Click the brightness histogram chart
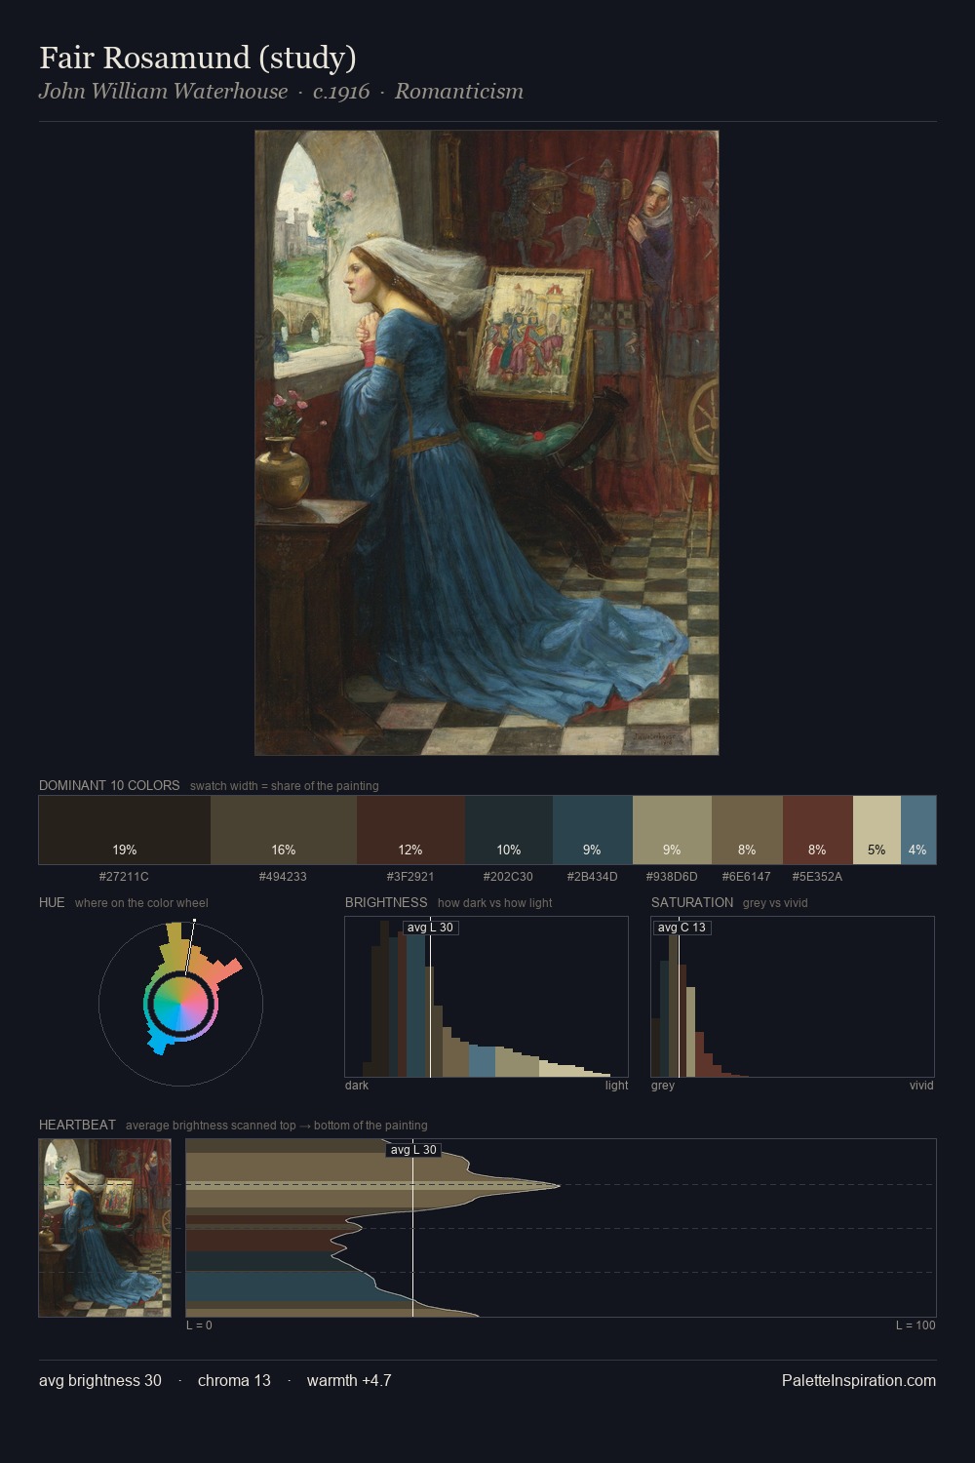975x1463 pixels. (487, 997)
